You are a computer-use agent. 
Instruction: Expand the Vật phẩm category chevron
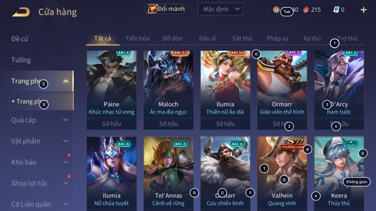tap(66, 141)
